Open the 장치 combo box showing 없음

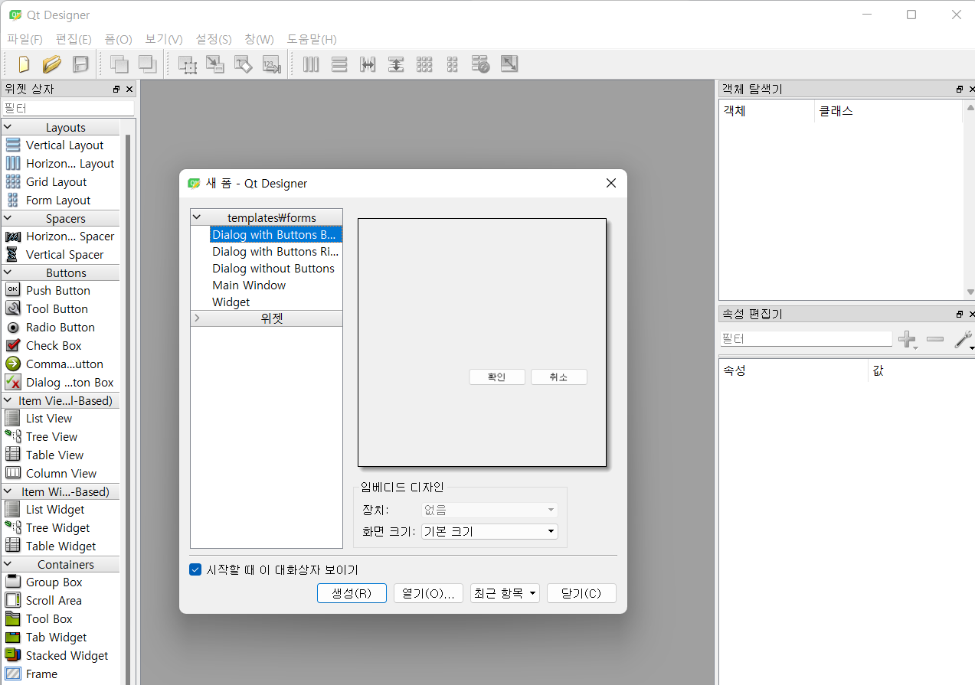click(x=489, y=510)
